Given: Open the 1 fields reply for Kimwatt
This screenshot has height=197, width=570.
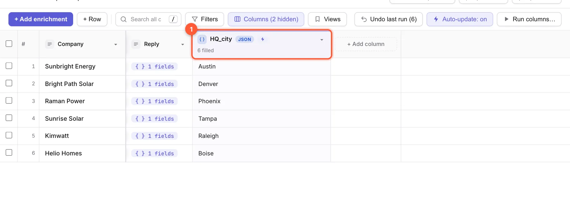Looking at the screenshot, I should (x=154, y=136).
